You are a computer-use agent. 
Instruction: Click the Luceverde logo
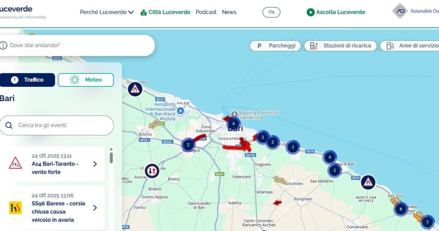[x=23, y=12]
